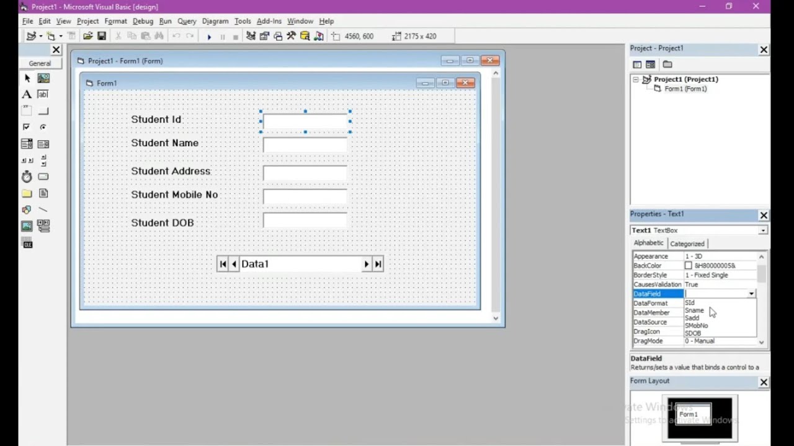Switch to the Categorized properties tab

pyautogui.click(x=687, y=243)
